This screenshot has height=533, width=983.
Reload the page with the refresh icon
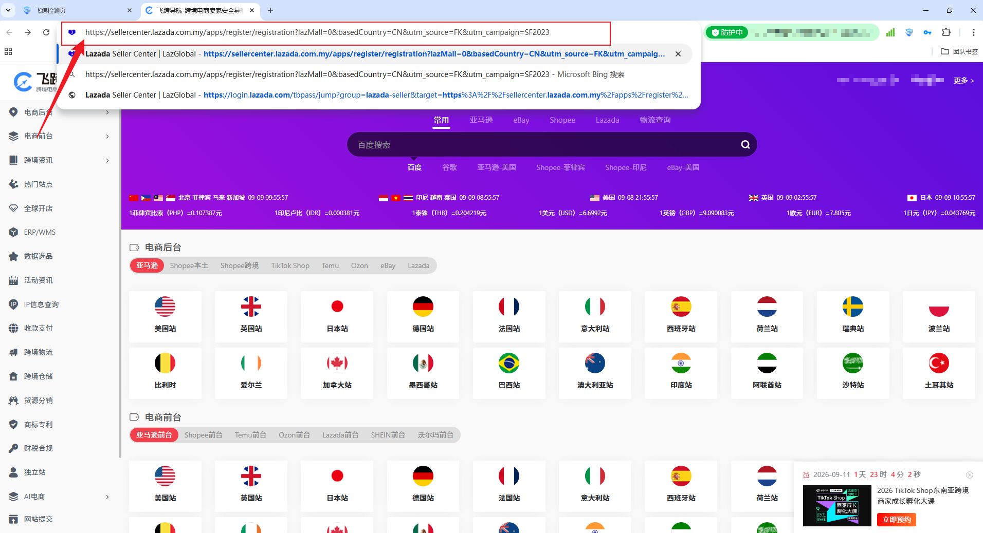[46, 32]
